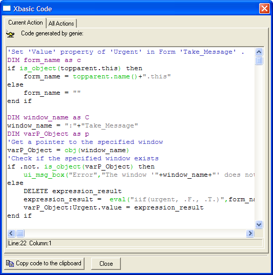Close the Xbasic Code window

pos(264,8)
